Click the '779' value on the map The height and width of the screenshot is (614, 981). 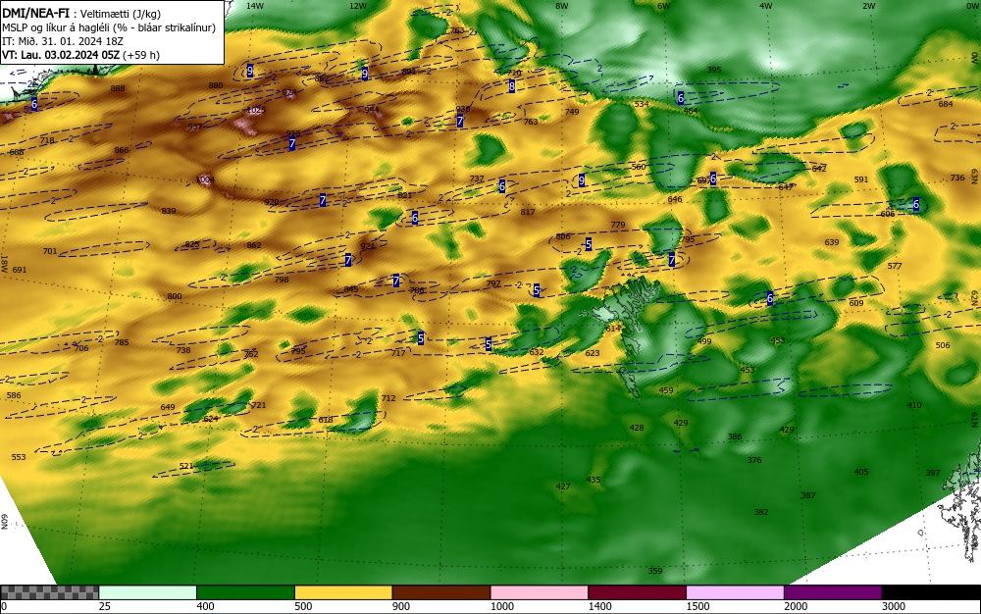617,225
